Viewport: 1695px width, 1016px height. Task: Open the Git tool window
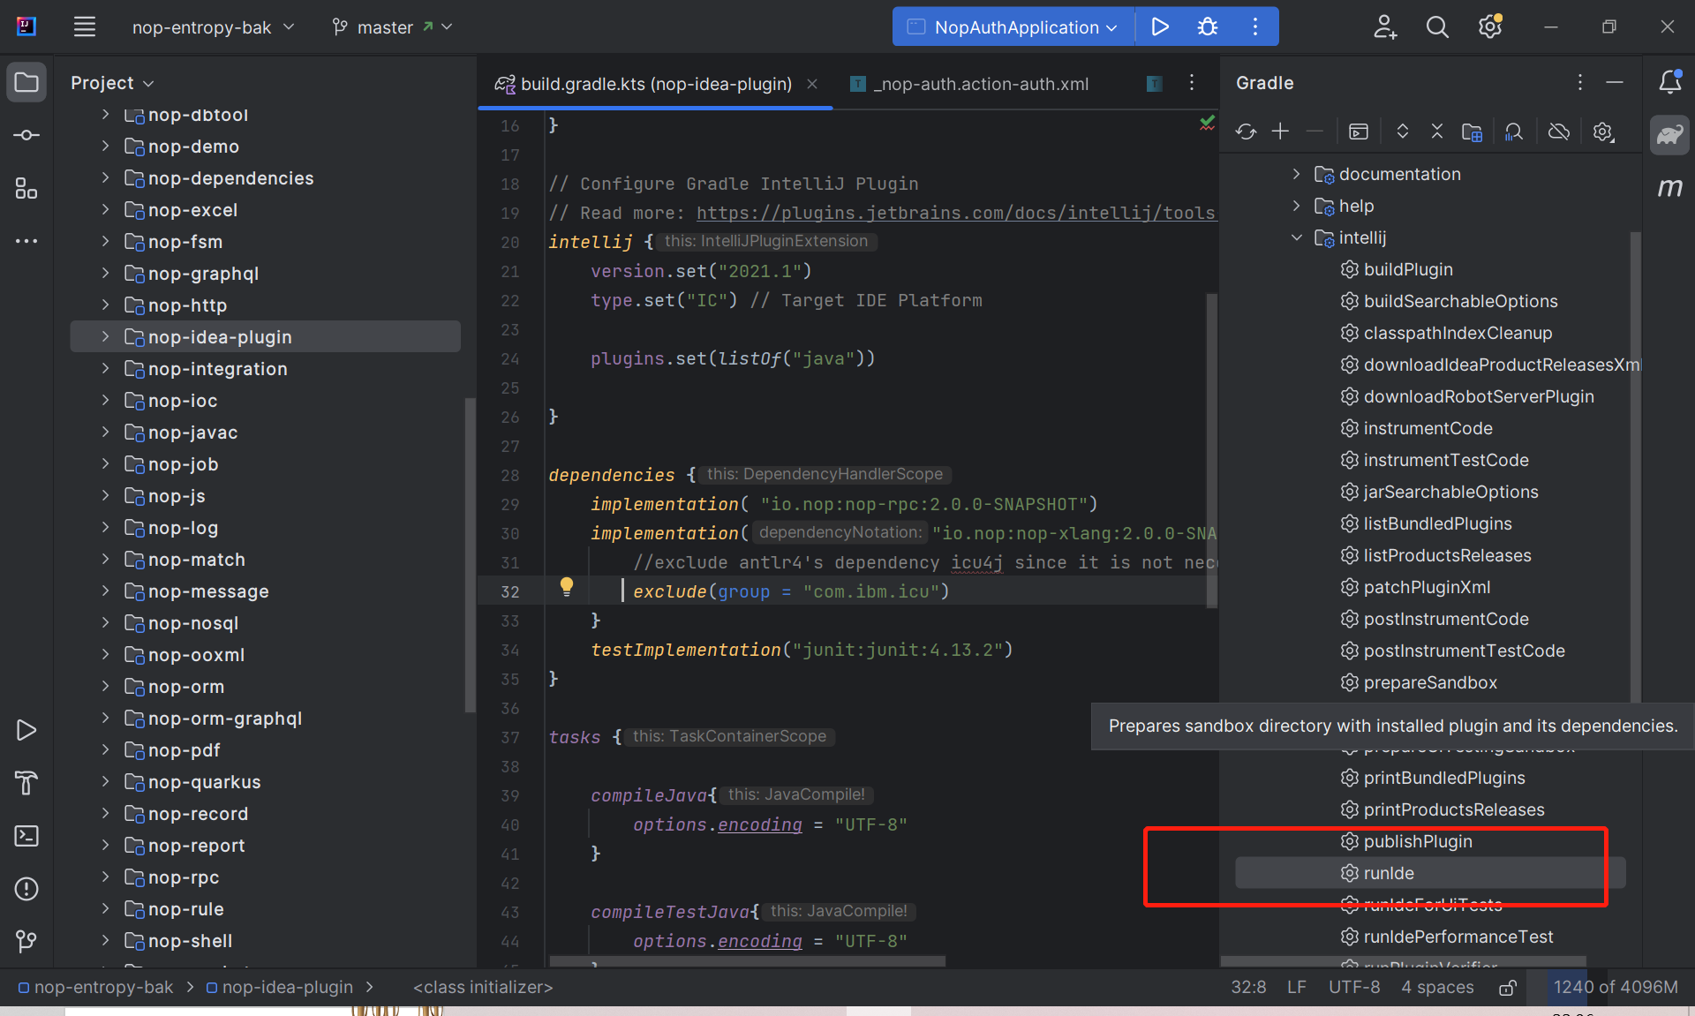tap(26, 942)
